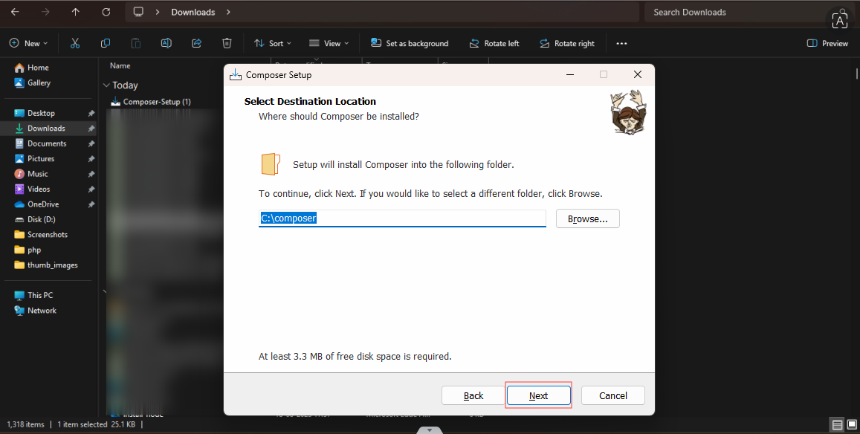Open the See more (three dots) menu
860x434 pixels.
[621, 43]
